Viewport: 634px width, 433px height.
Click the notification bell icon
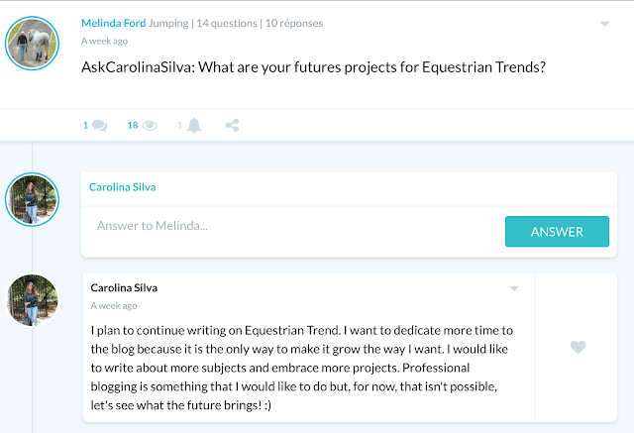[x=194, y=126]
